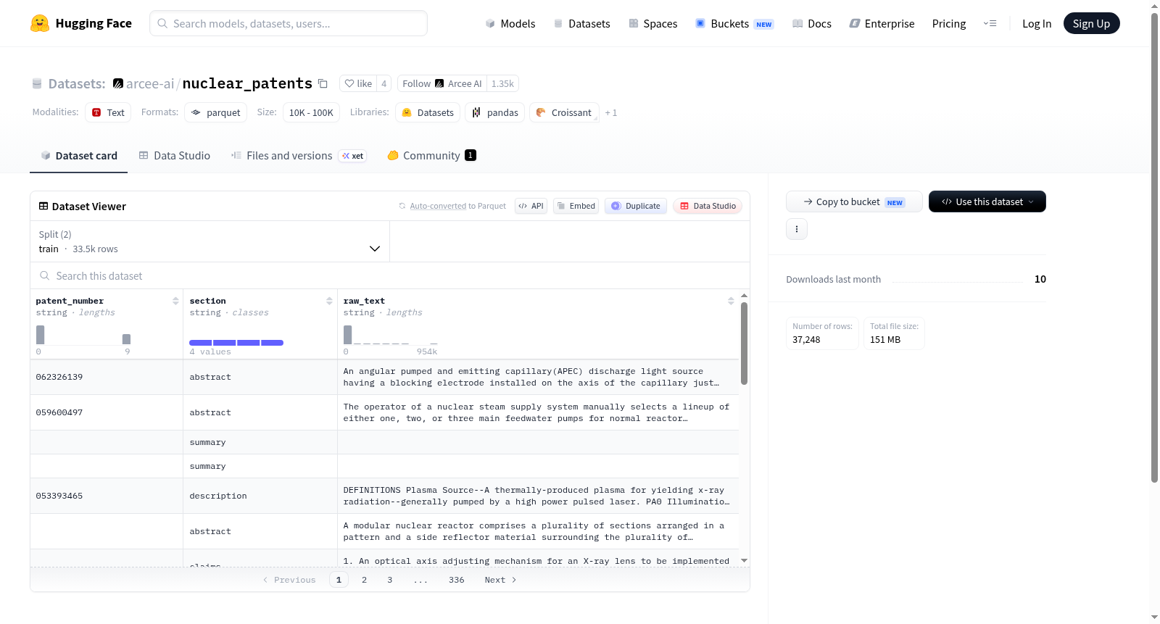
Task: Click the 1.35k followers count
Action: point(502,83)
